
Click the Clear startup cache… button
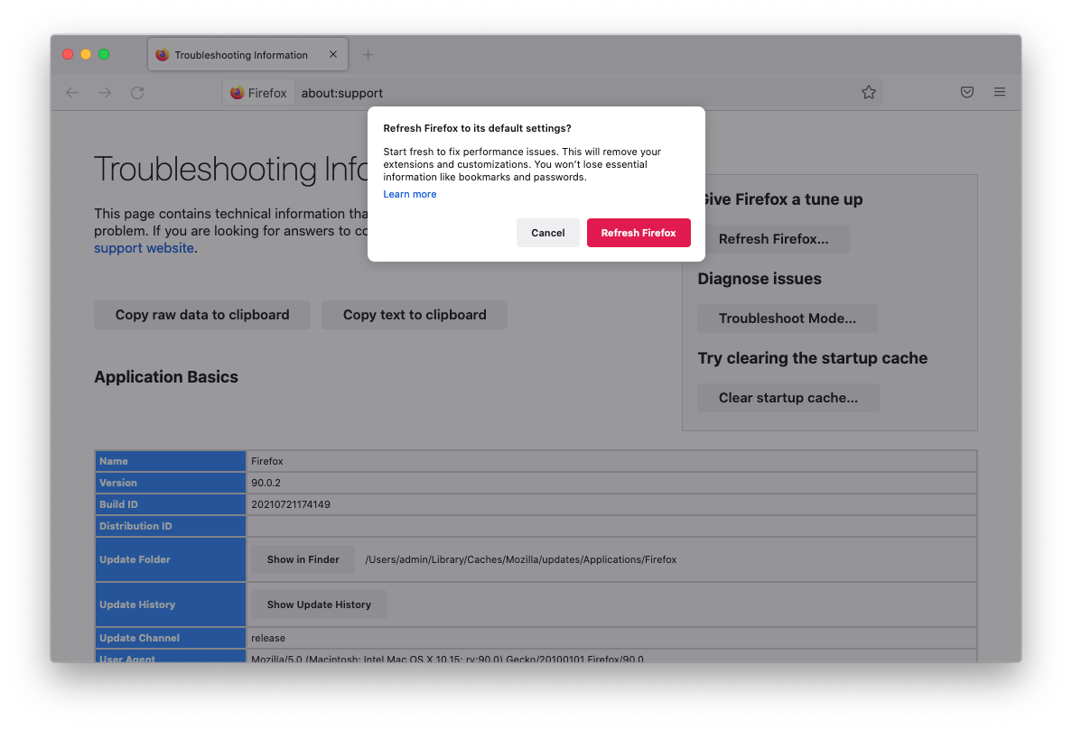788,398
